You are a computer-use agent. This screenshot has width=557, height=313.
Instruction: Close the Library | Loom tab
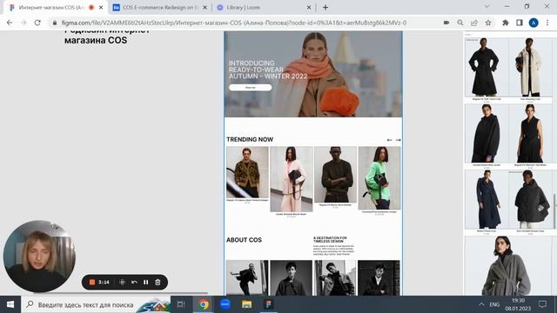coord(309,7)
